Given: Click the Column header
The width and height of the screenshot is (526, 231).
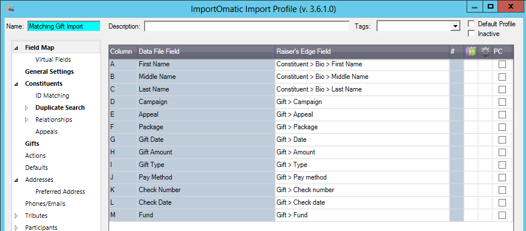Looking at the screenshot, I should click(123, 51).
